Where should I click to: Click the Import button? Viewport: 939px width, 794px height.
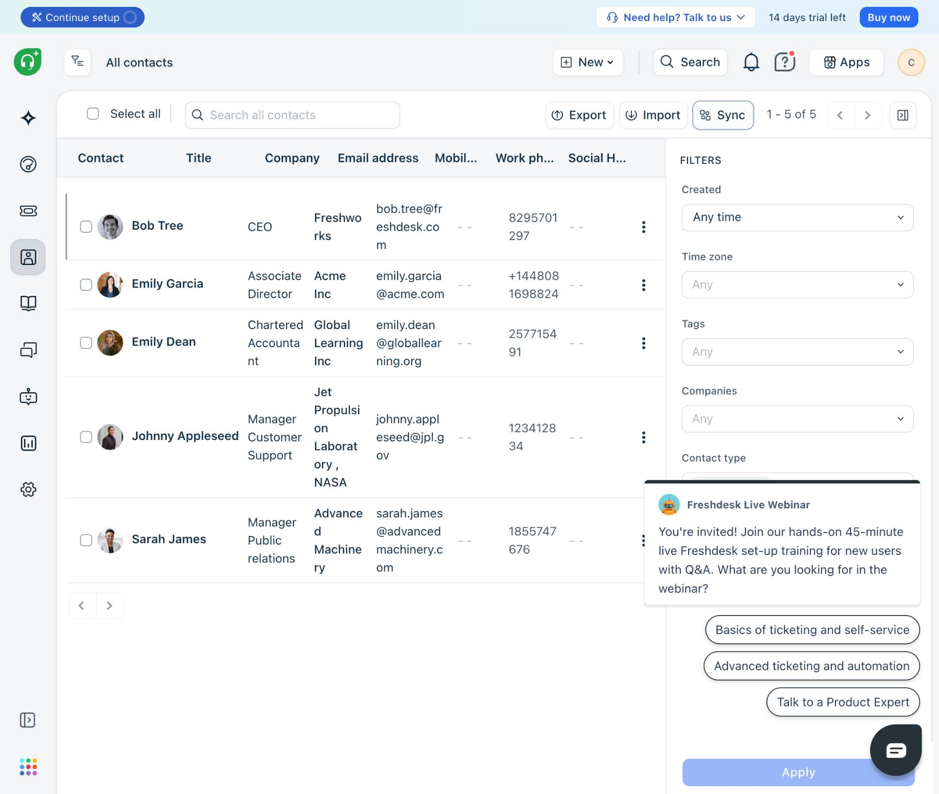(x=653, y=115)
